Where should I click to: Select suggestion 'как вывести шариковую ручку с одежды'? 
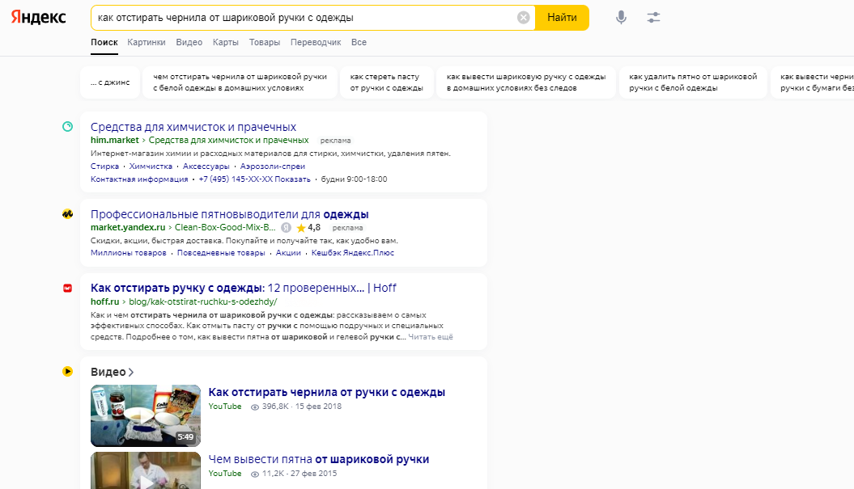[x=526, y=82]
